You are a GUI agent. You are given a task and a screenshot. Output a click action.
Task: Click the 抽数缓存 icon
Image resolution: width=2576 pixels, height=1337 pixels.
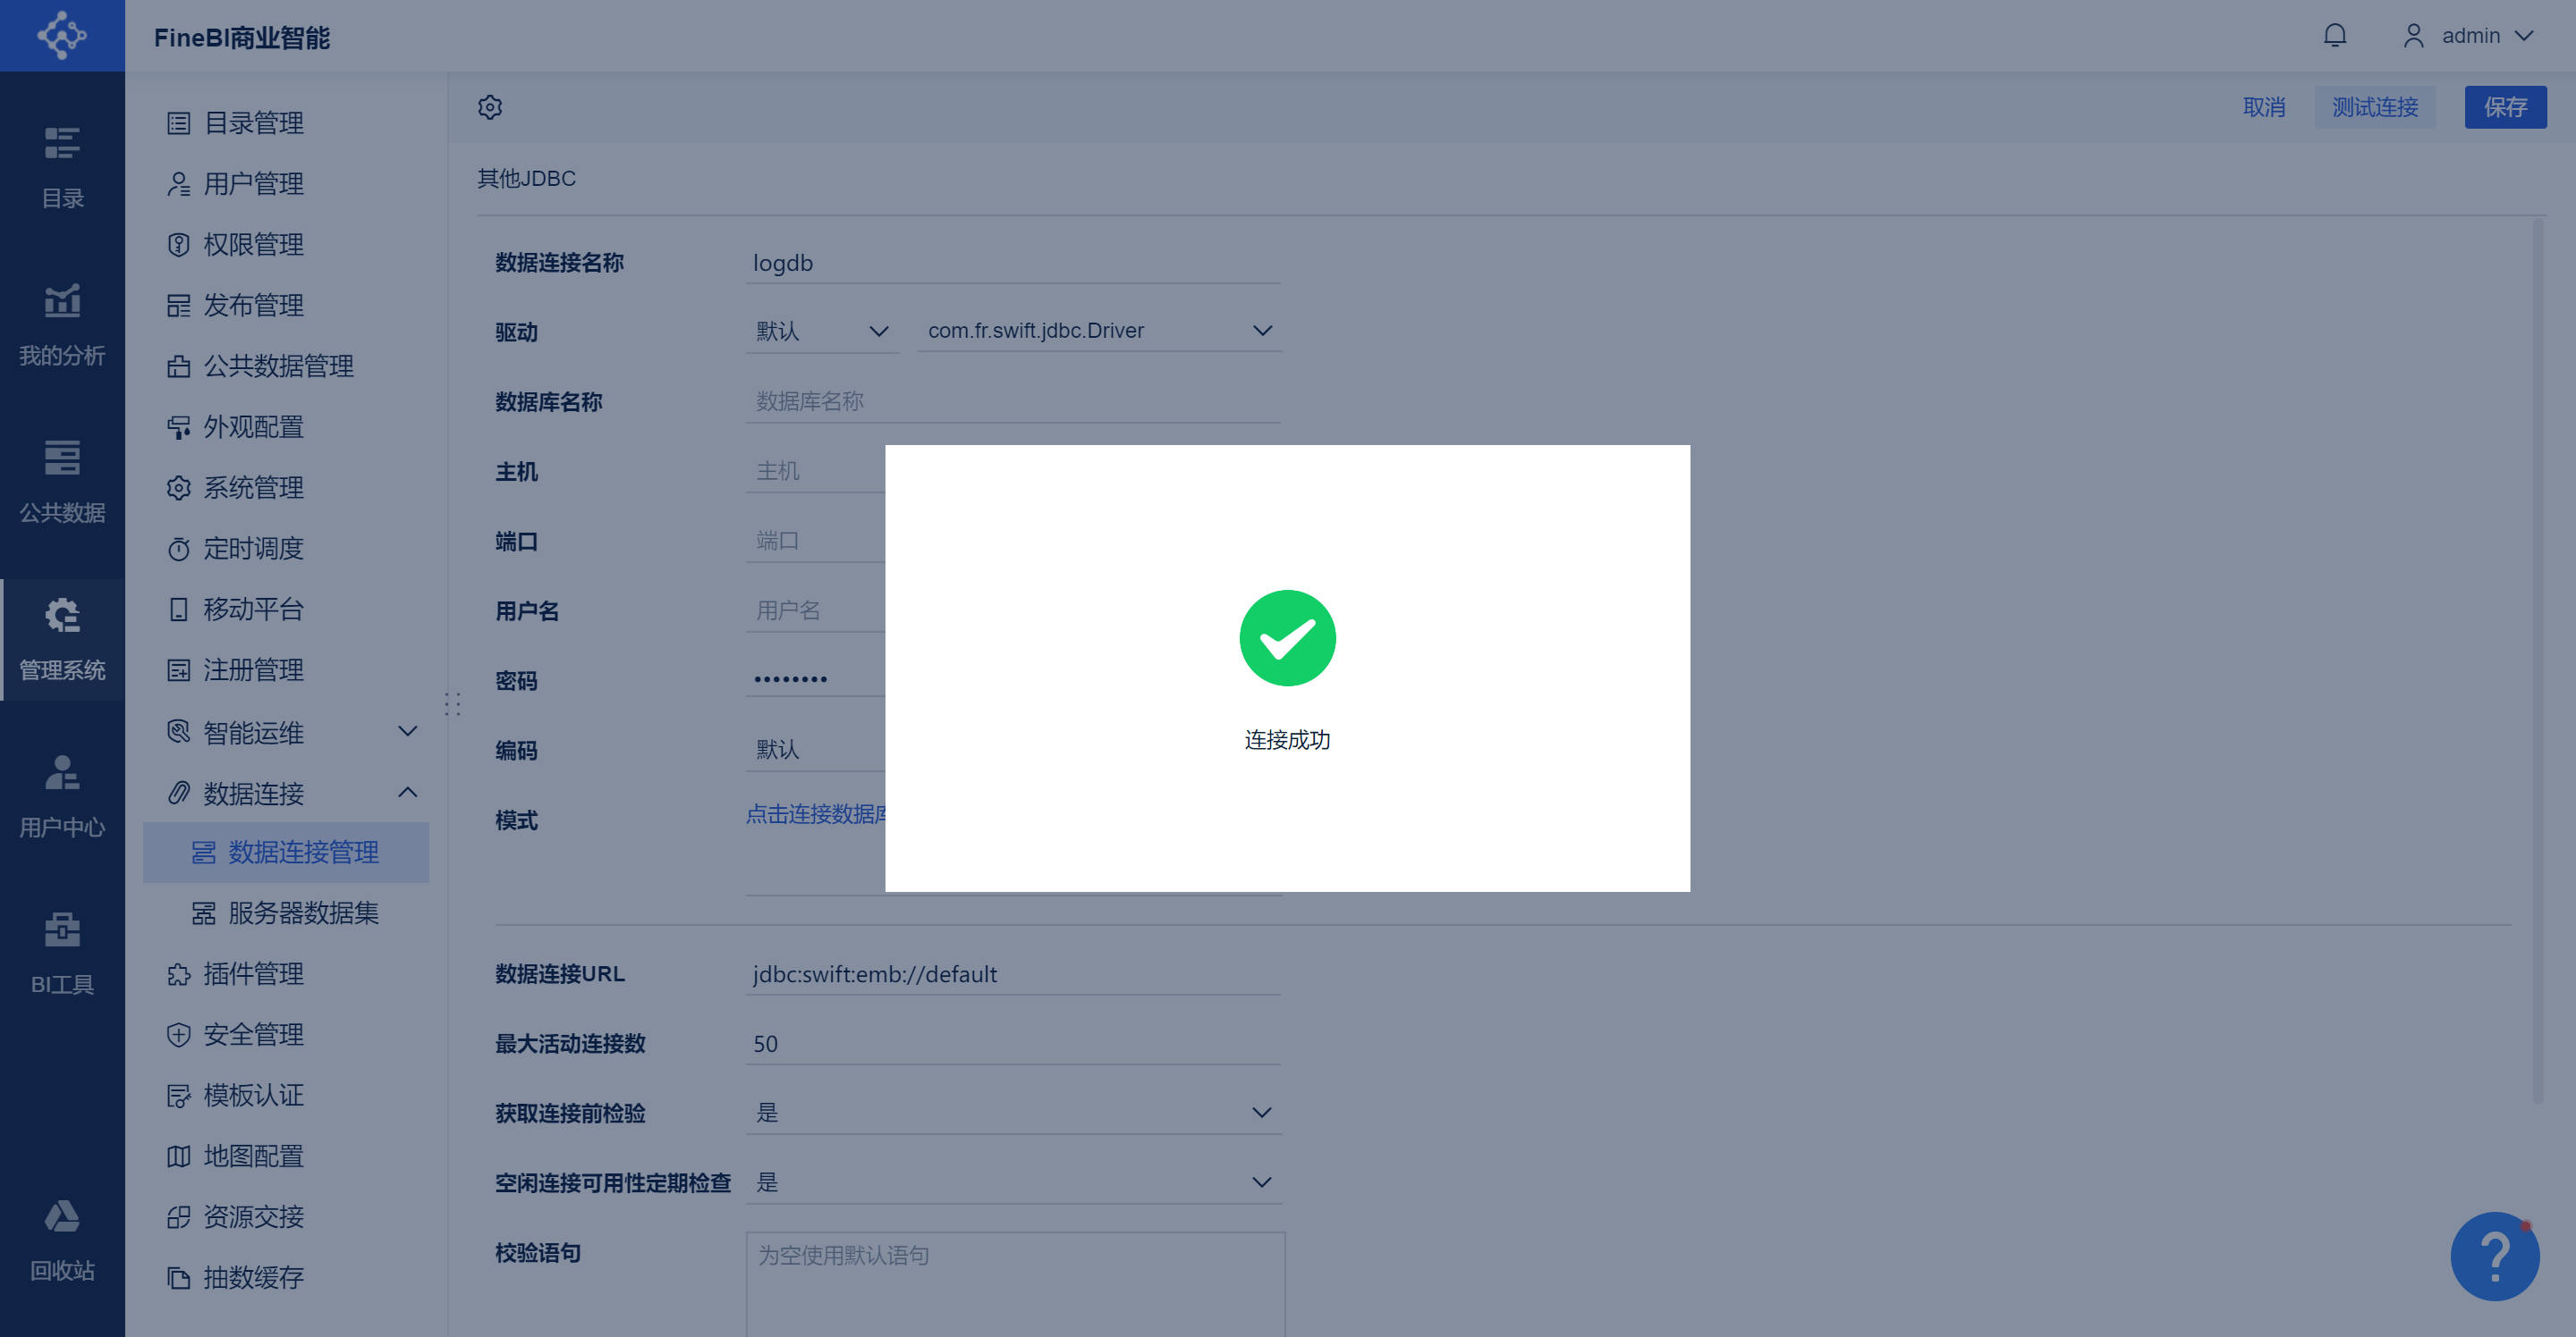point(179,1278)
